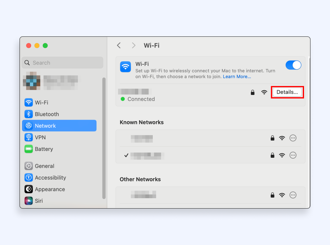The image size is (330, 245).
Task: Close the window with red button
Action: click(29, 46)
